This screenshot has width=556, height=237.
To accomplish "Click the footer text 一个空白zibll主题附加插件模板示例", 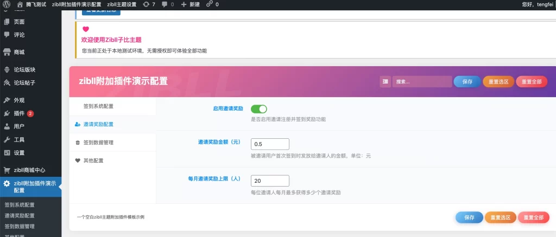I will (x=111, y=217).
